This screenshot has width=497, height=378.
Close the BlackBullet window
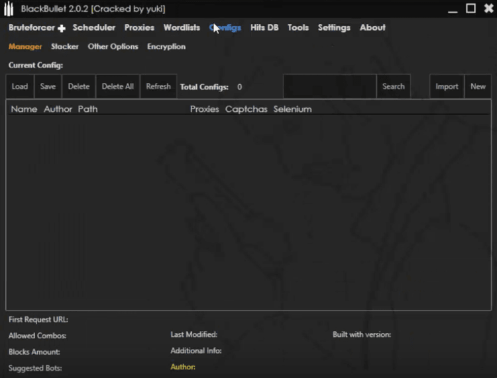click(x=488, y=9)
